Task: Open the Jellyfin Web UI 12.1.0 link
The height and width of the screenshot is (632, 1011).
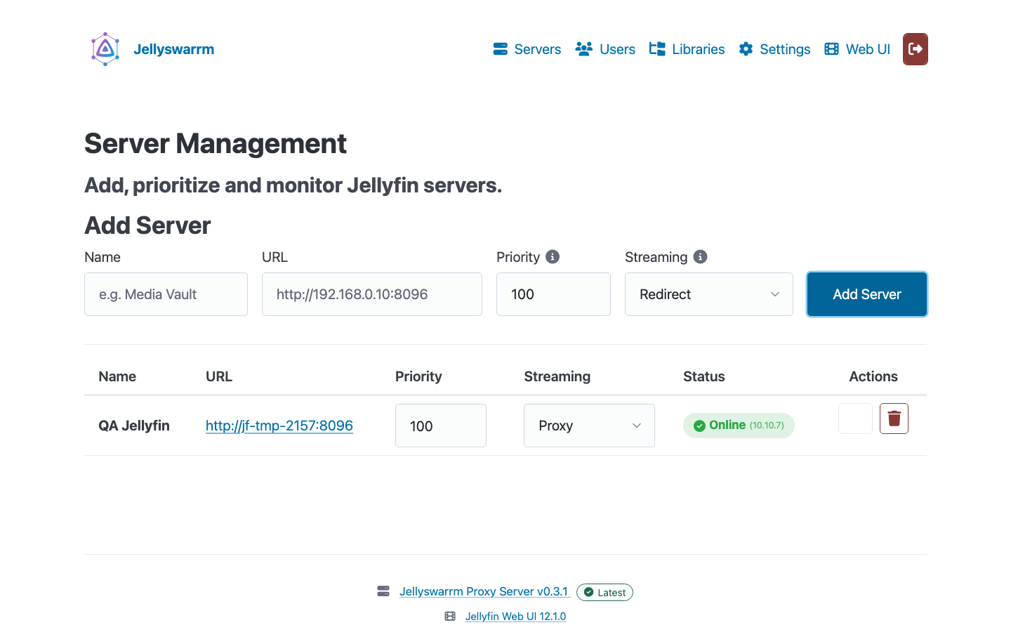Action: pos(515,617)
